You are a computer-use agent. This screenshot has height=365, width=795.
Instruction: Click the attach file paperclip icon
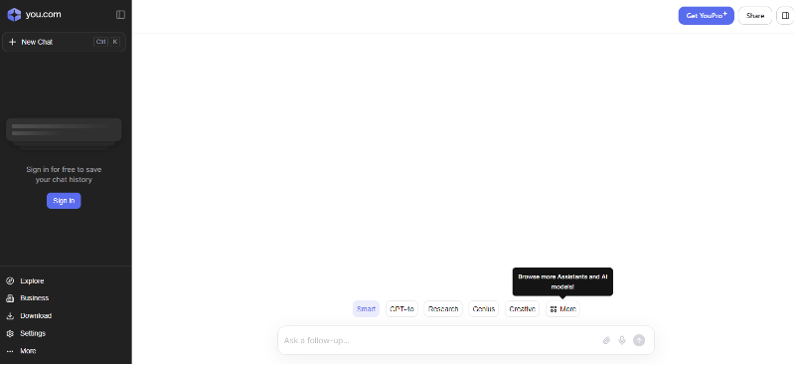click(x=606, y=340)
